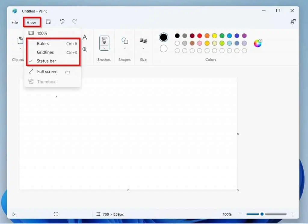Click the settings gear icon
Screen dimensions: 308x224
(x=293, y=22)
